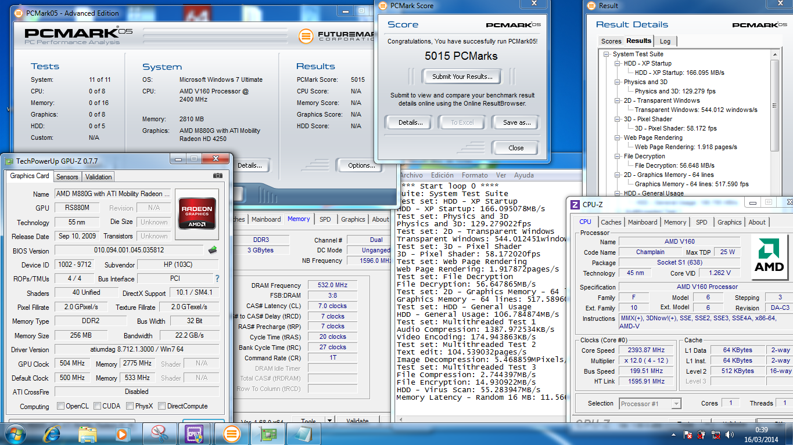
Task: Open Scores tab in Result window
Action: pyautogui.click(x=611, y=41)
